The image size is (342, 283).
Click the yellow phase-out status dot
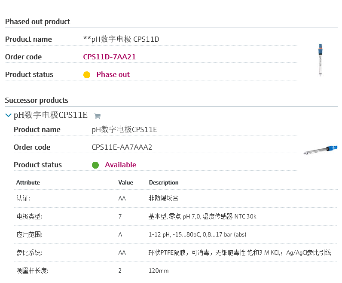click(87, 75)
